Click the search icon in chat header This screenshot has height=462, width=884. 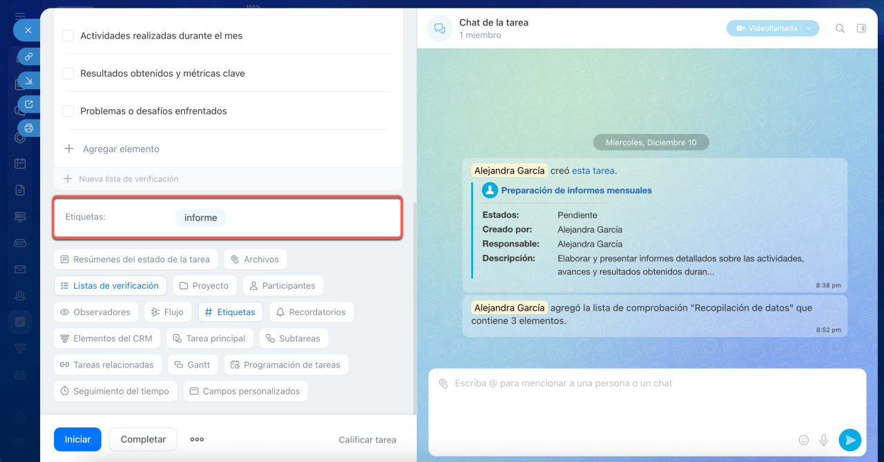click(x=840, y=28)
